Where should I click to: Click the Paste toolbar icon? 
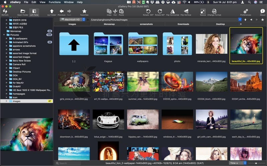point(121,12)
